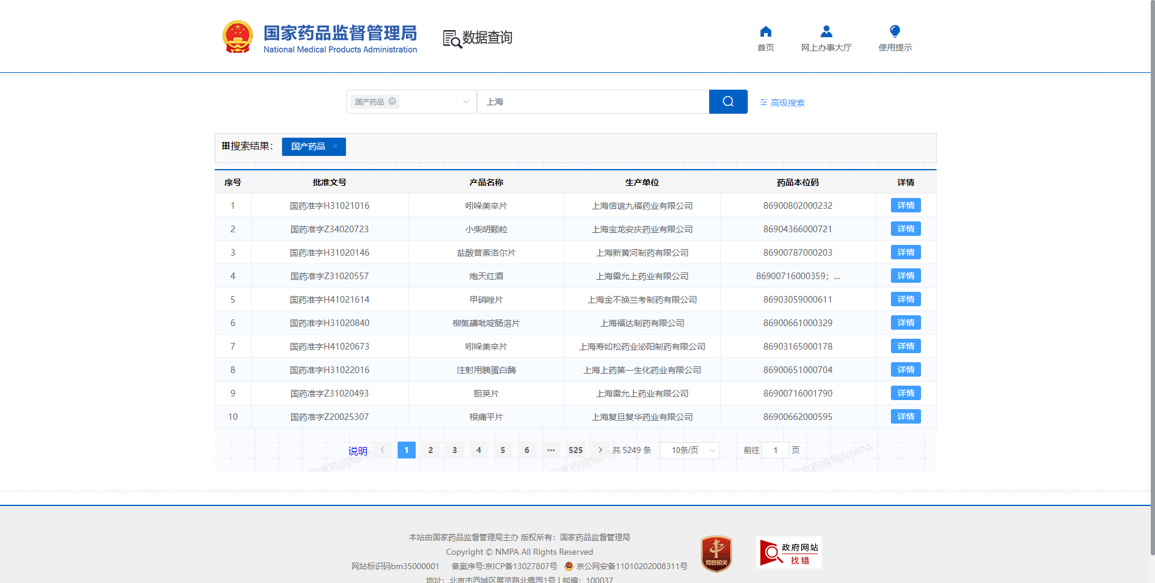The width and height of the screenshot is (1155, 583).
Task: Jump to last page 525
Action: [575, 450]
